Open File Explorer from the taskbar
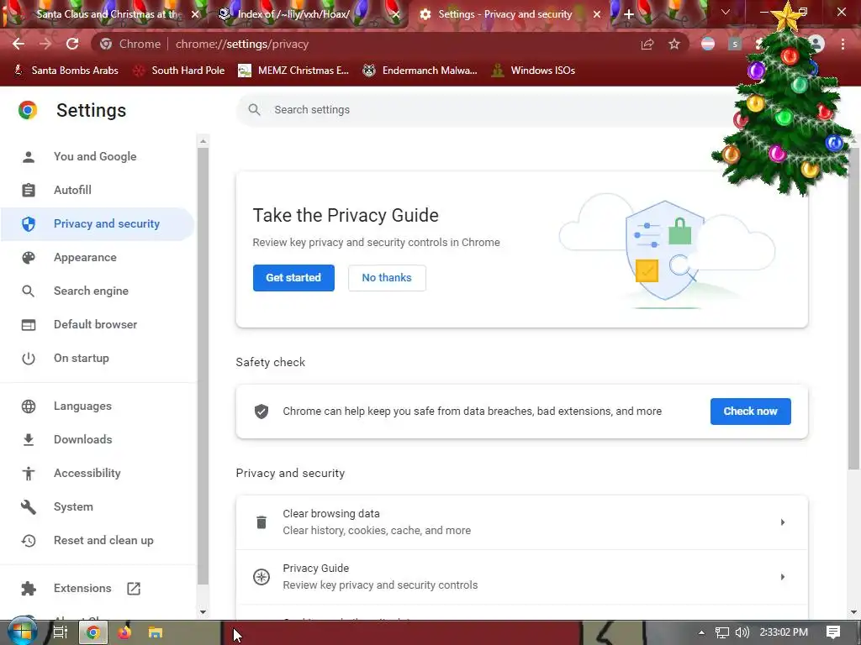This screenshot has height=645, width=861. point(156,632)
